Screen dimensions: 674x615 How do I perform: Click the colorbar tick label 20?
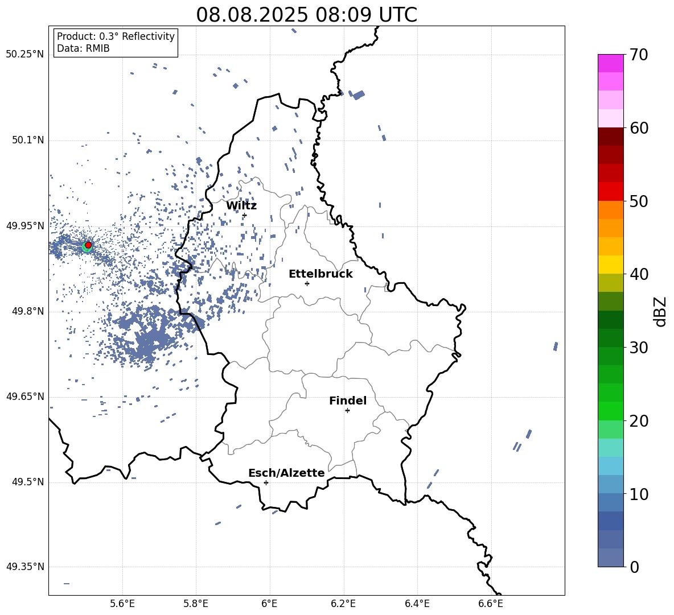coord(639,421)
